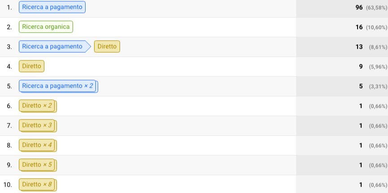Select the Diretto × 4 path tag
The image size is (388, 193).
38,145
